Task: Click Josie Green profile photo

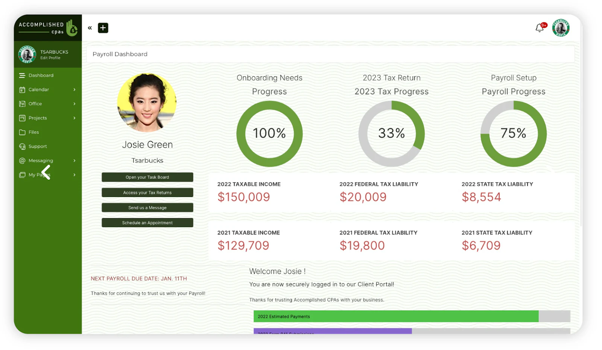Action: [147, 102]
